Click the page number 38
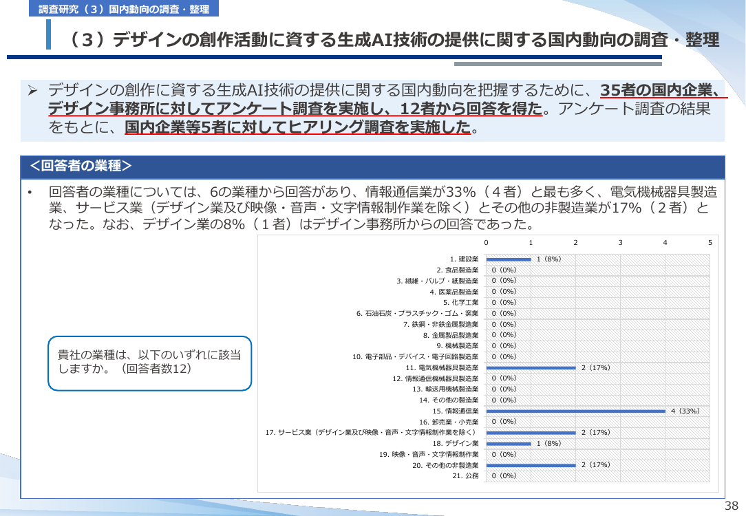The image size is (746, 516). pyautogui.click(x=732, y=506)
